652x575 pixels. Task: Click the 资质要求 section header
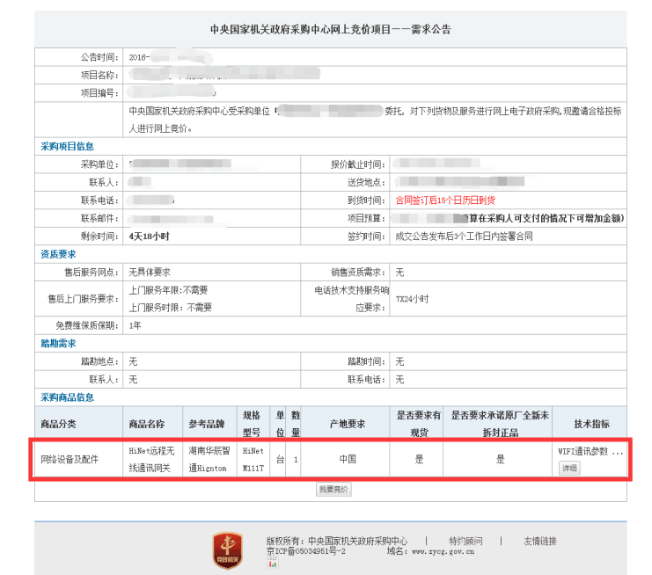pos(58,253)
